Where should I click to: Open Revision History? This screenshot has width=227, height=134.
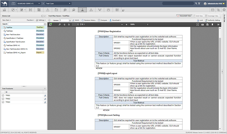point(88,20)
